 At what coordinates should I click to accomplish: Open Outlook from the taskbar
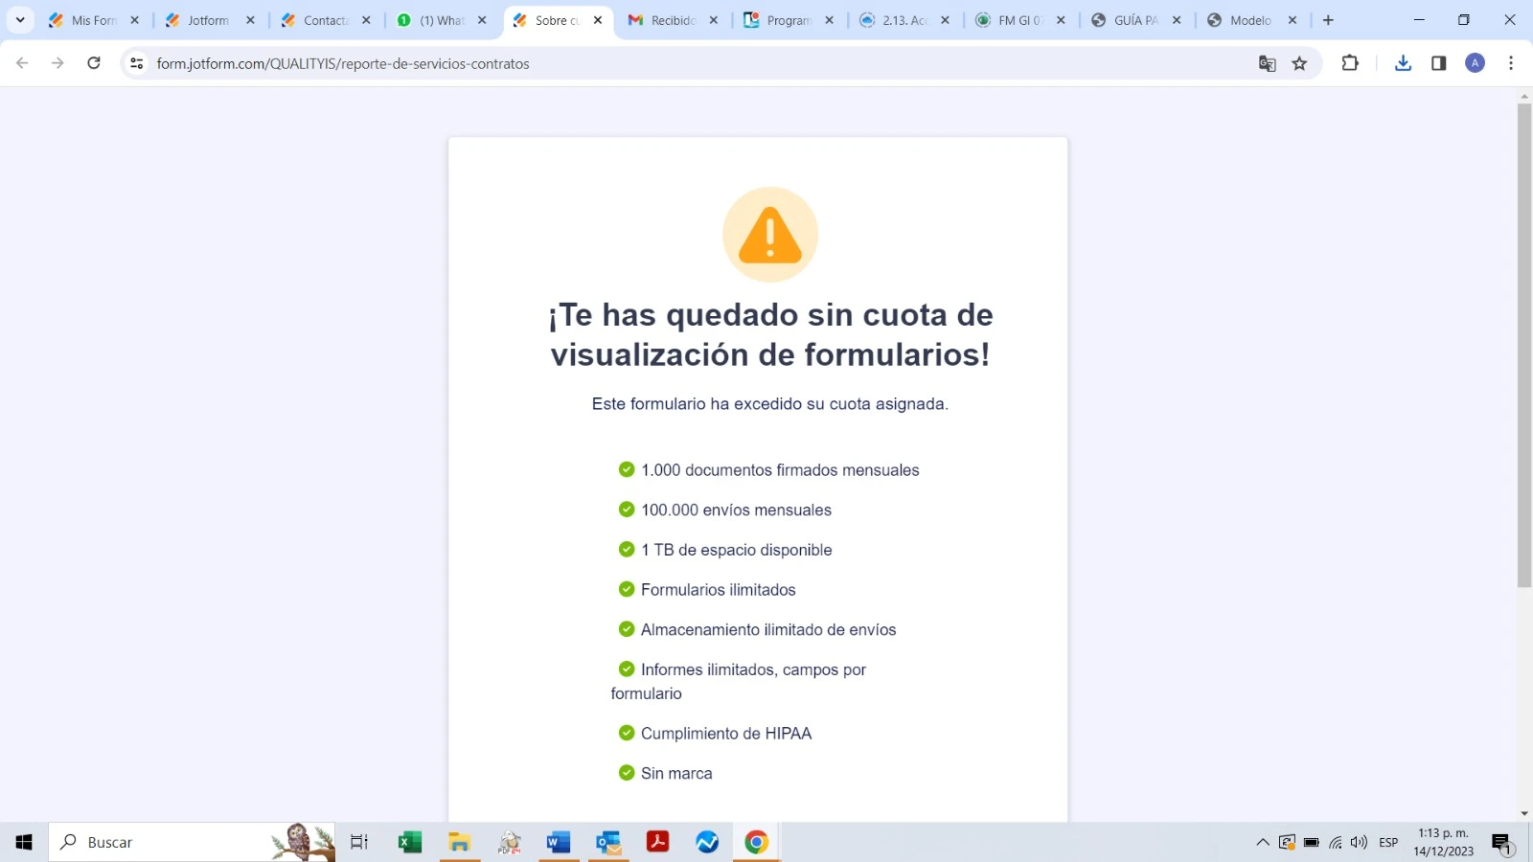[608, 842]
